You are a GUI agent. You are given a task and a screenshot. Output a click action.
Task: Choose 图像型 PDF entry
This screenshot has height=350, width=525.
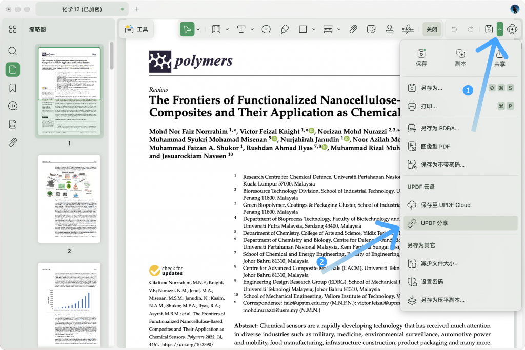[460, 146]
